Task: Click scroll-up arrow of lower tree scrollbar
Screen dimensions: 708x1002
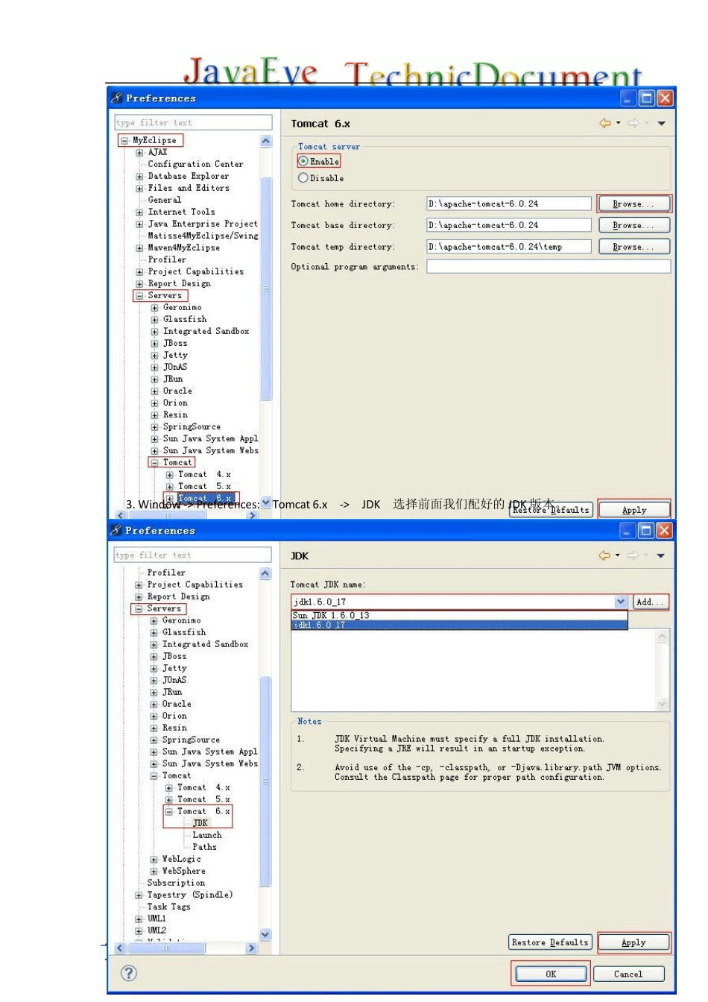Action: click(265, 573)
